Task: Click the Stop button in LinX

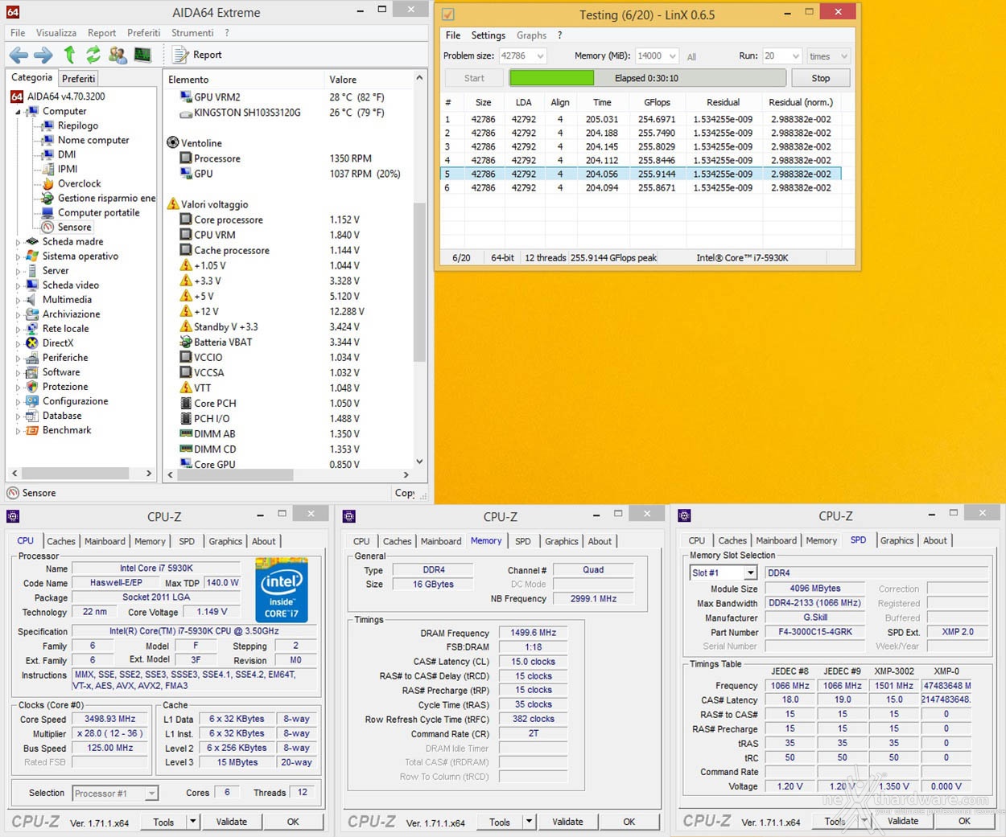Action: pyautogui.click(x=820, y=78)
